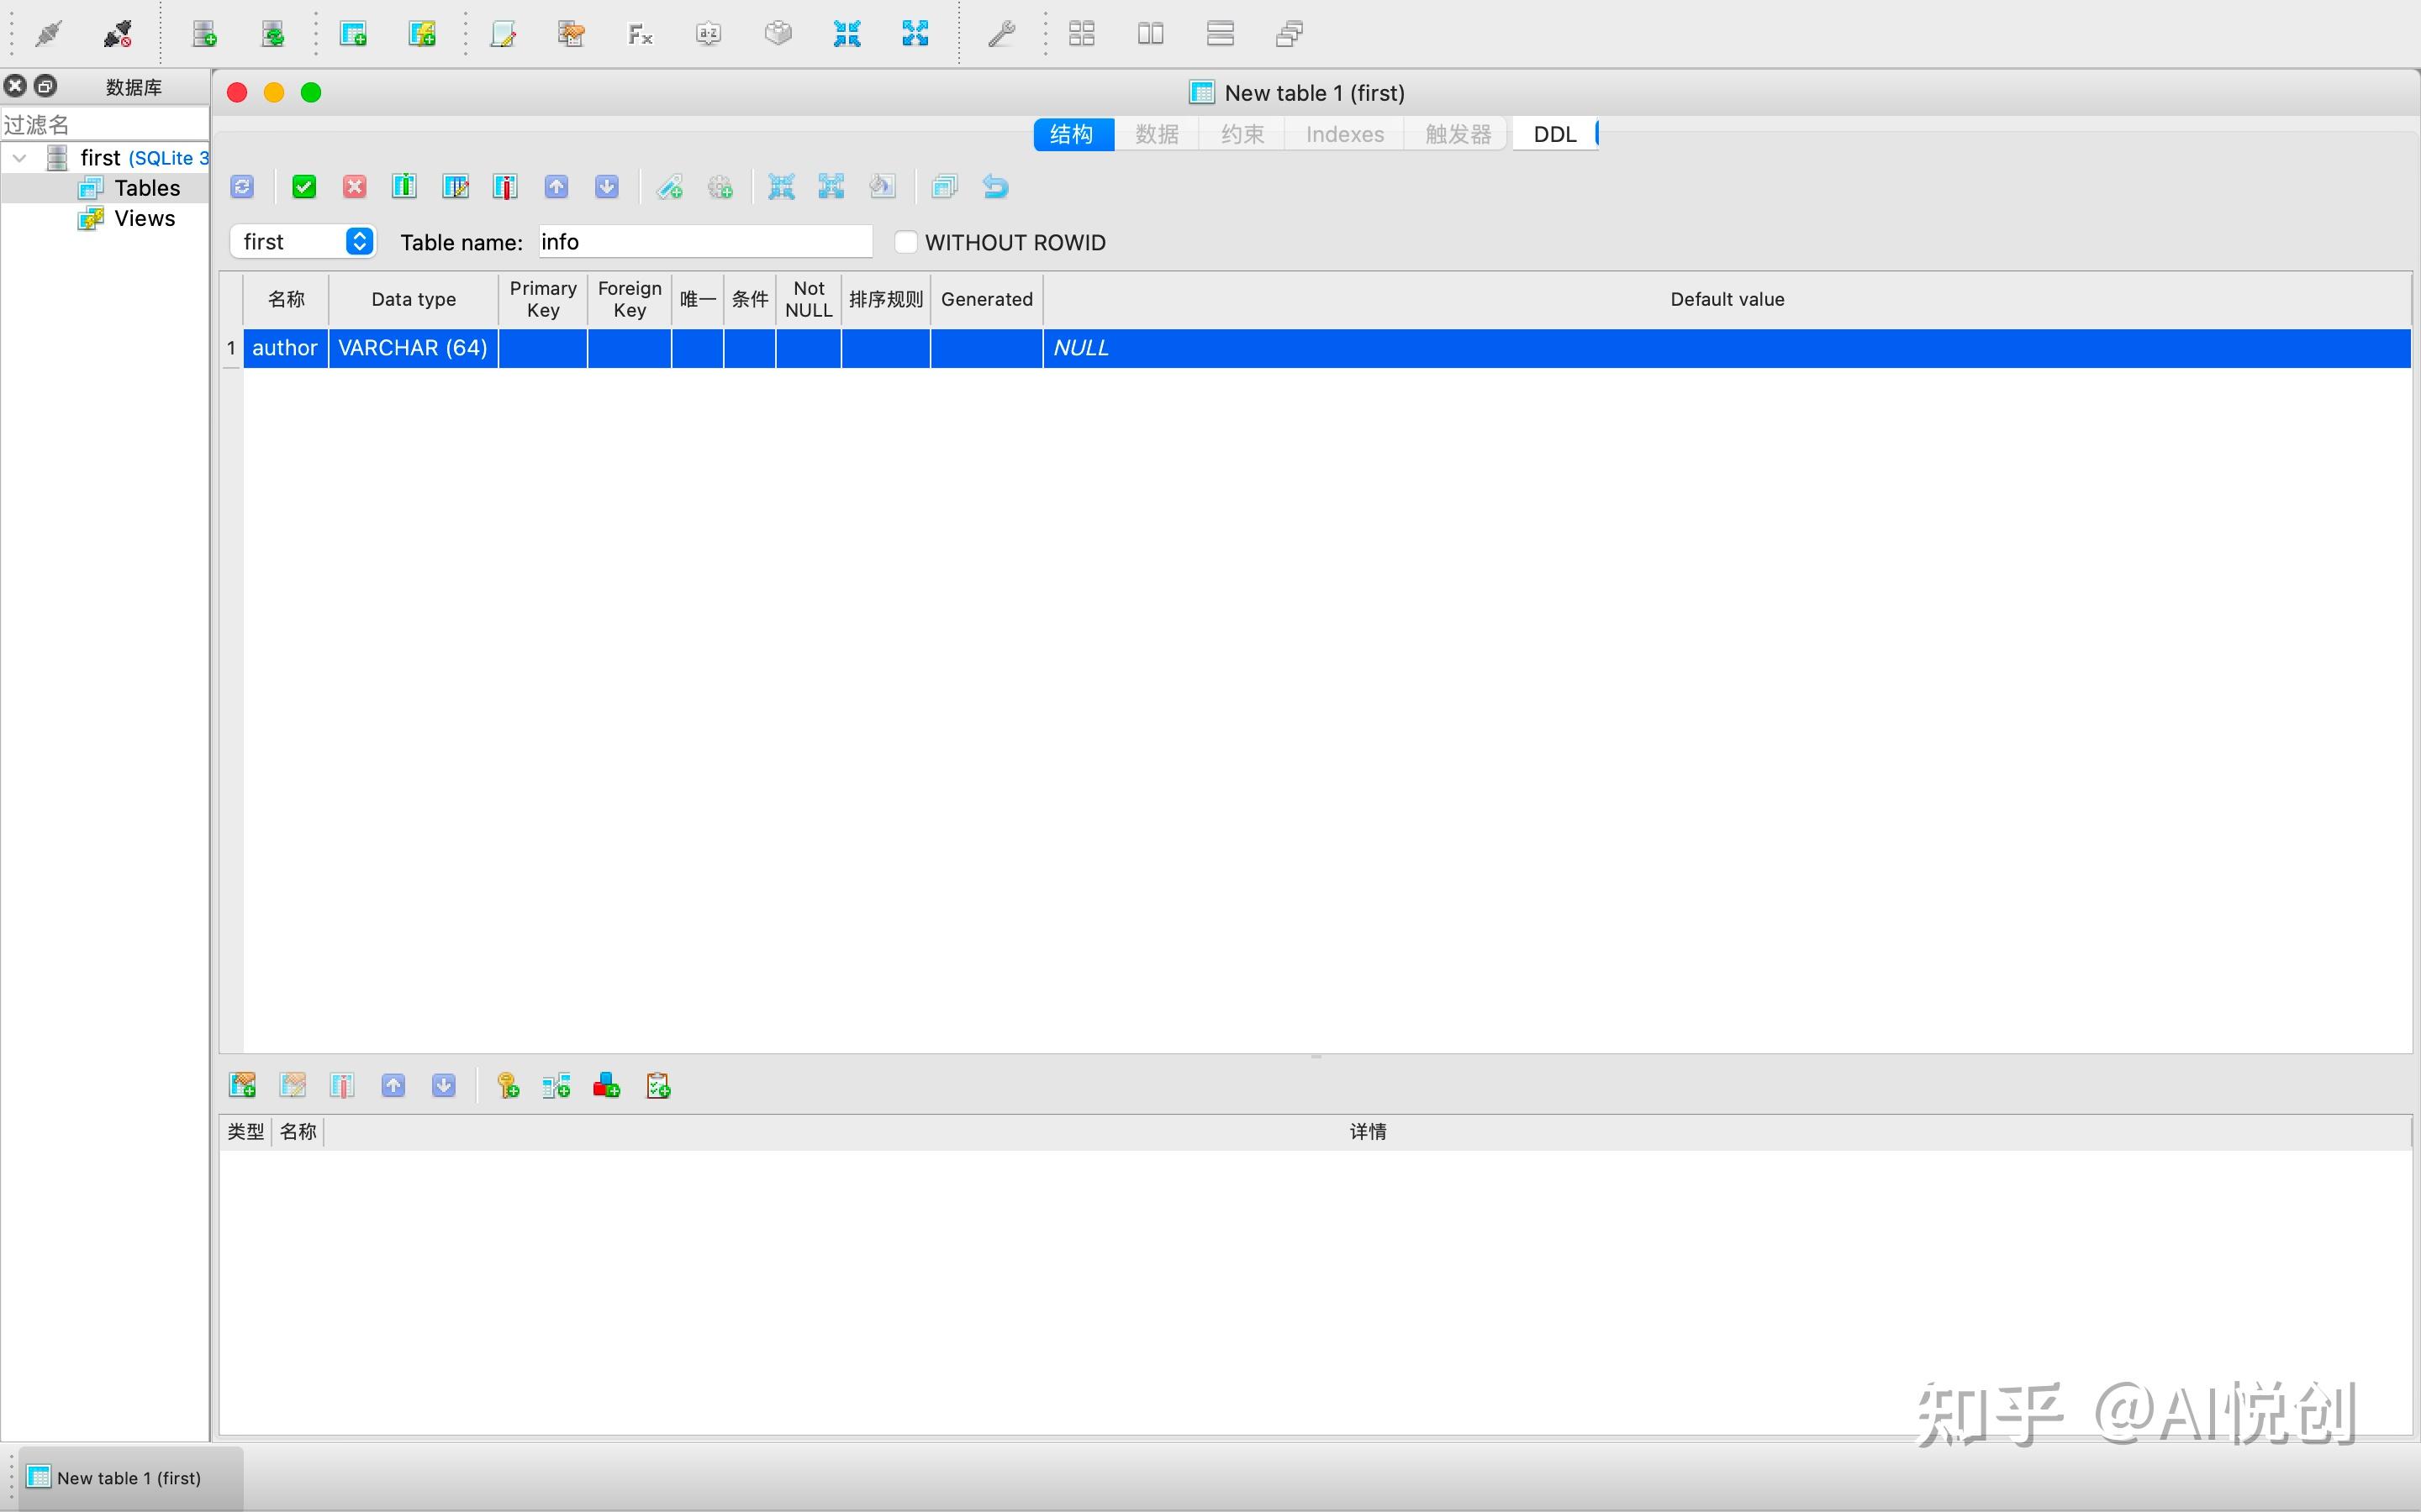
Task: Click the Default value column header
Action: (1727, 299)
